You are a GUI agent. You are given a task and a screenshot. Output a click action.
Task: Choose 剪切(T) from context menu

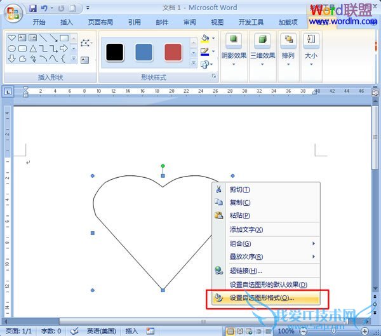point(266,189)
